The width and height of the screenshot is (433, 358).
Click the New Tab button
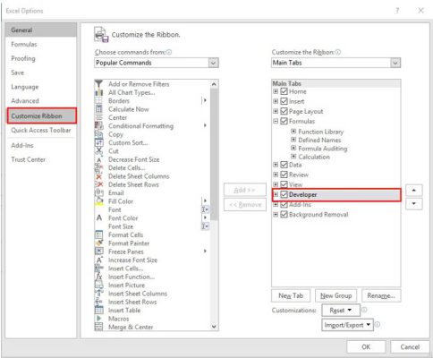tap(291, 295)
